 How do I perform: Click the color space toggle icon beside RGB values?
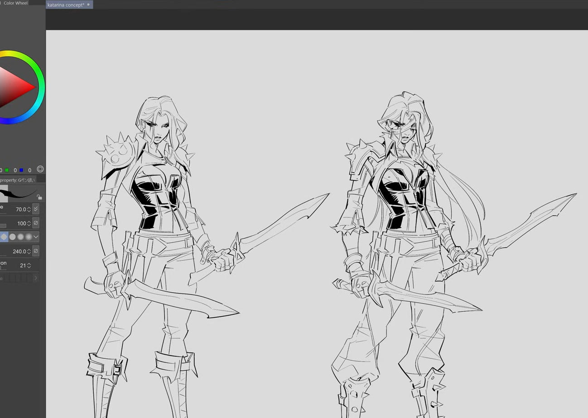[40, 170]
